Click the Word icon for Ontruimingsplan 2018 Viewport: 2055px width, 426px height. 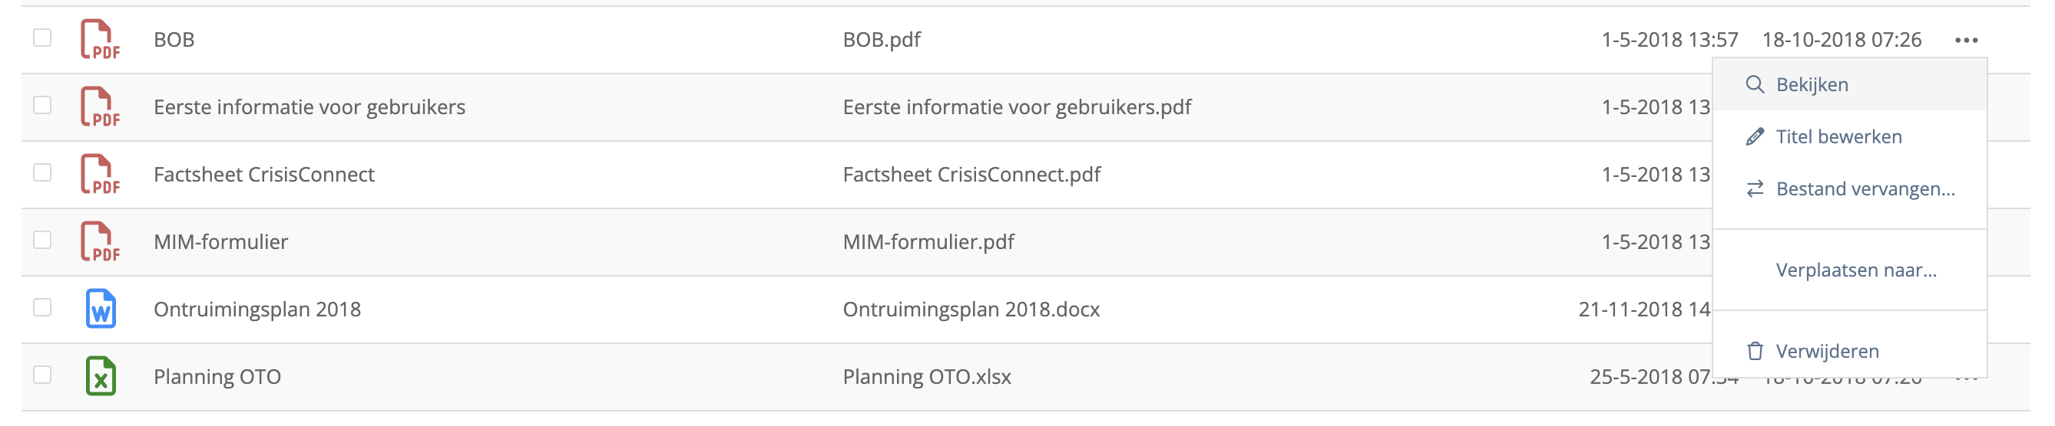(101, 309)
